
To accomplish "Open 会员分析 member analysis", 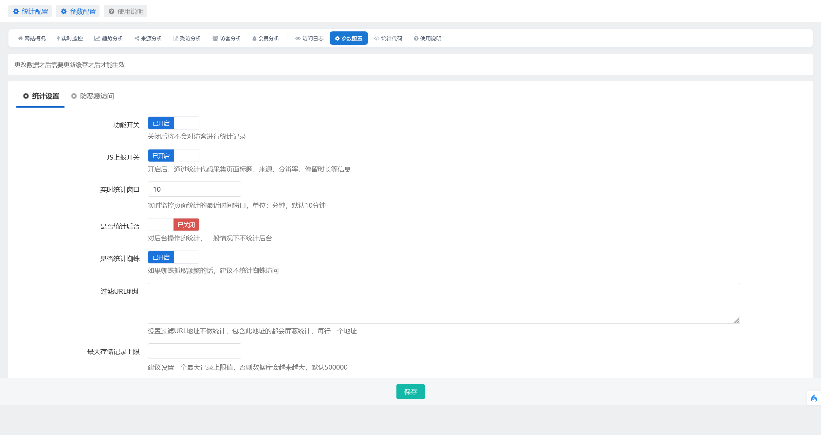I will coord(266,38).
